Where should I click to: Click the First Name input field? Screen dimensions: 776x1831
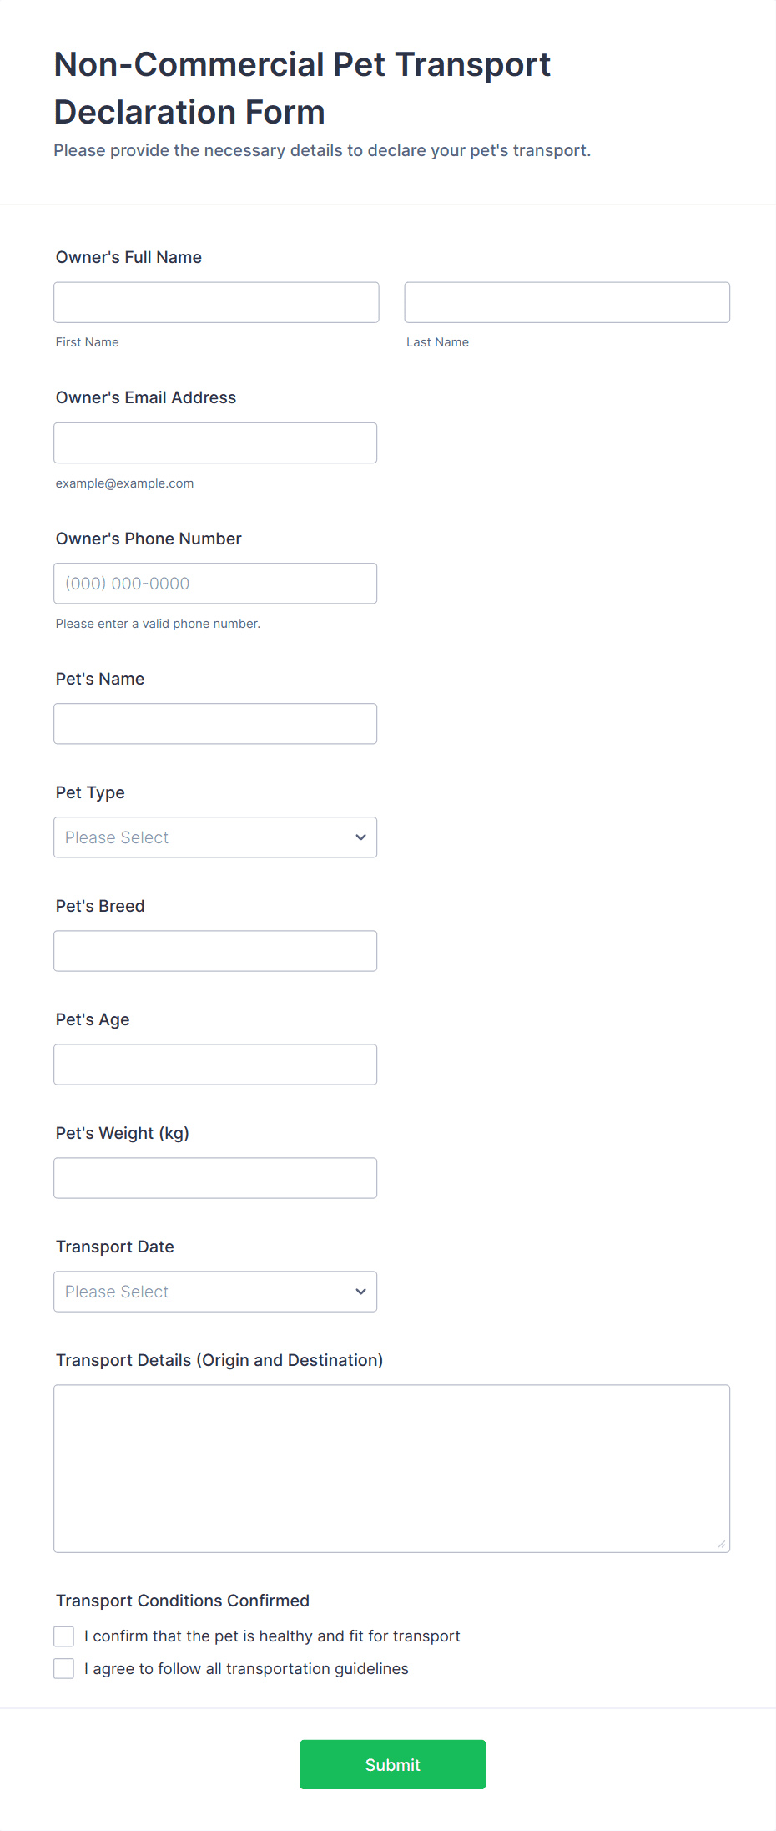216,302
